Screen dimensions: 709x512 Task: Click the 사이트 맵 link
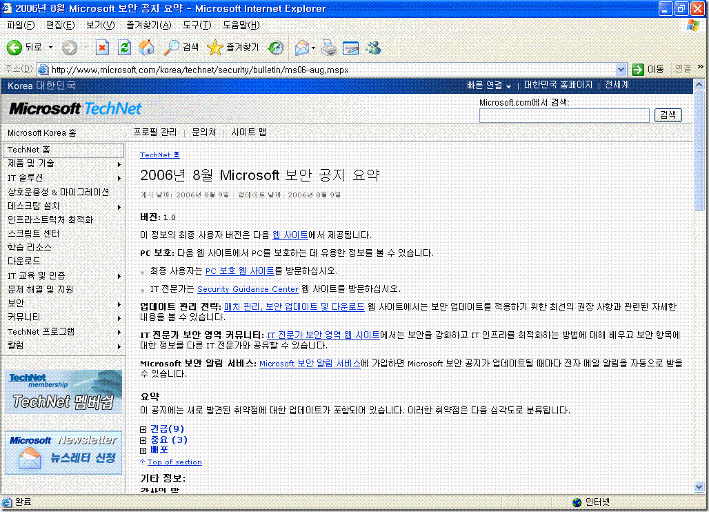click(x=249, y=132)
